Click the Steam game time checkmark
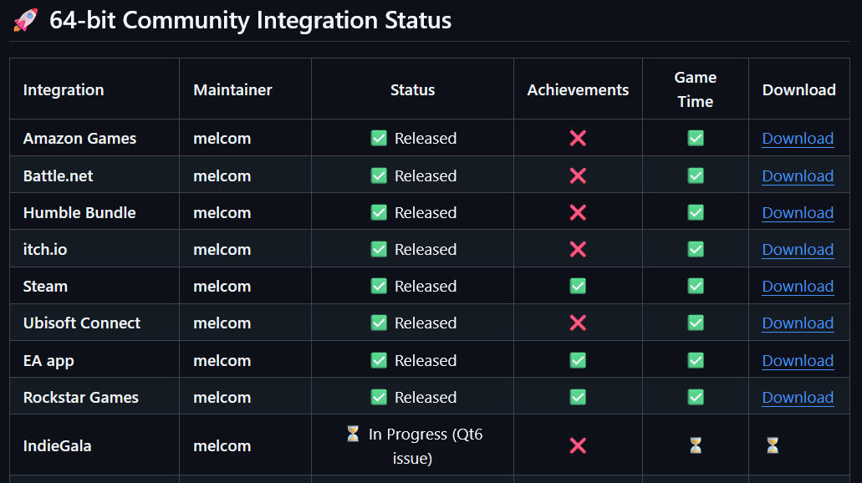 (696, 286)
